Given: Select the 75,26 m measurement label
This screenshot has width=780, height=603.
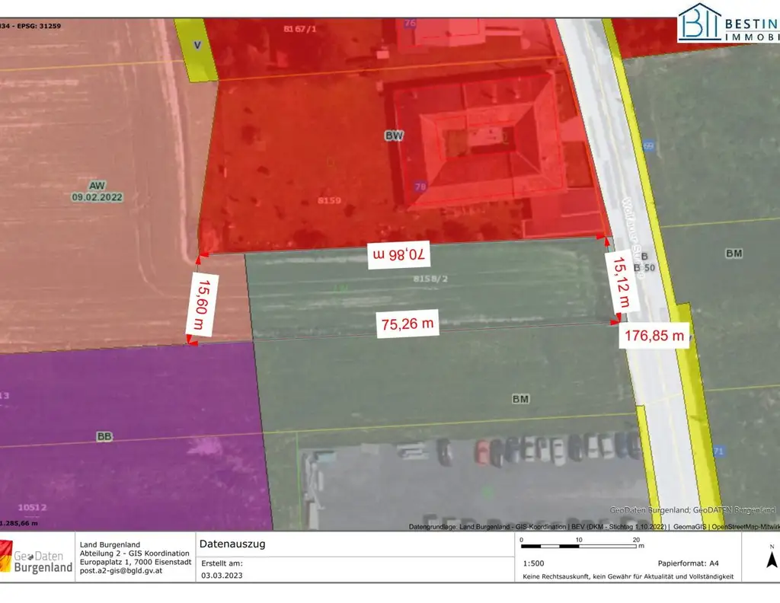Looking at the screenshot, I should [407, 323].
